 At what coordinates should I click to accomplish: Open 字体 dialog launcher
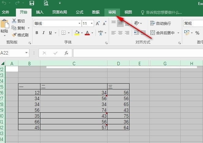click(x=106, y=43)
